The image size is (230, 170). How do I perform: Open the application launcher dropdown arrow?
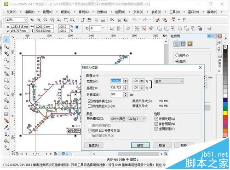click(x=179, y=20)
